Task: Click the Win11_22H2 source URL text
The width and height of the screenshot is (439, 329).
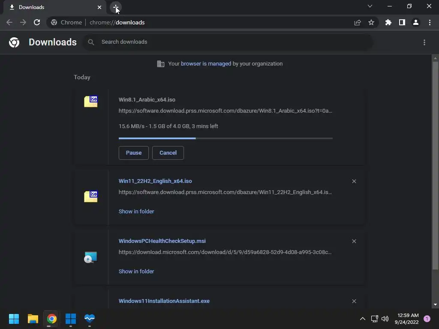Action: tap(226, 192)
